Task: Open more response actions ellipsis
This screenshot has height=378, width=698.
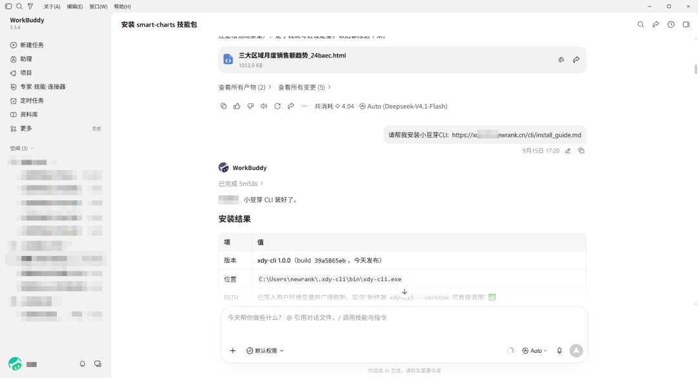Action: [304, 106]
